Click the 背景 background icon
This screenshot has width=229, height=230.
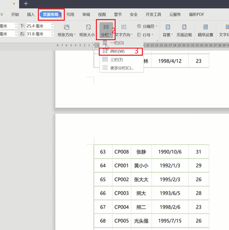(168, 27)
